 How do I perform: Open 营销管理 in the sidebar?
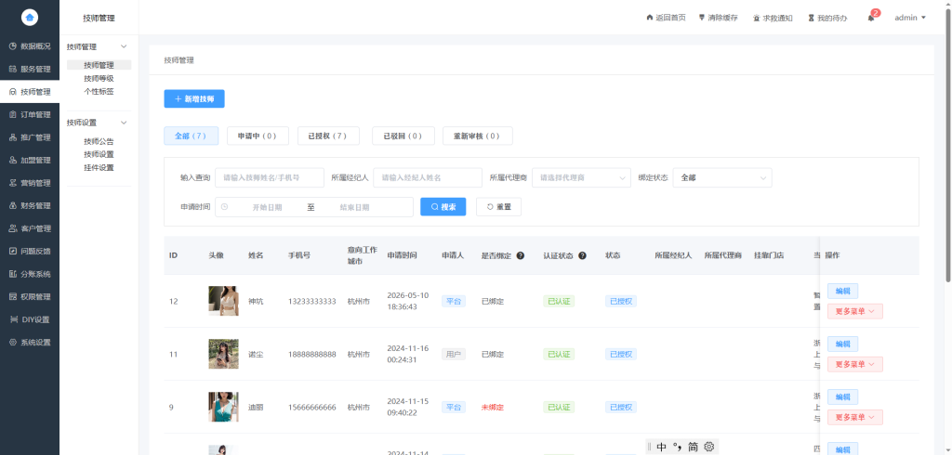click(30, 183)
